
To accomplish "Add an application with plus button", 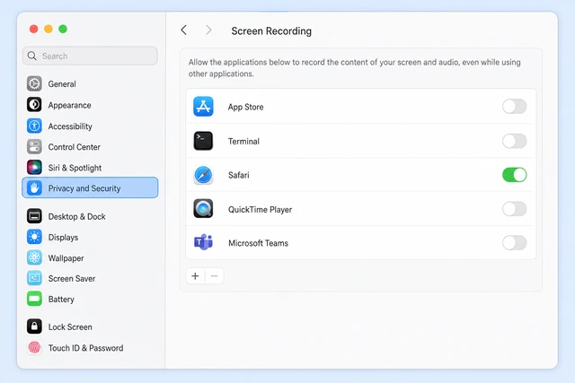I will [x=196, y=276].
